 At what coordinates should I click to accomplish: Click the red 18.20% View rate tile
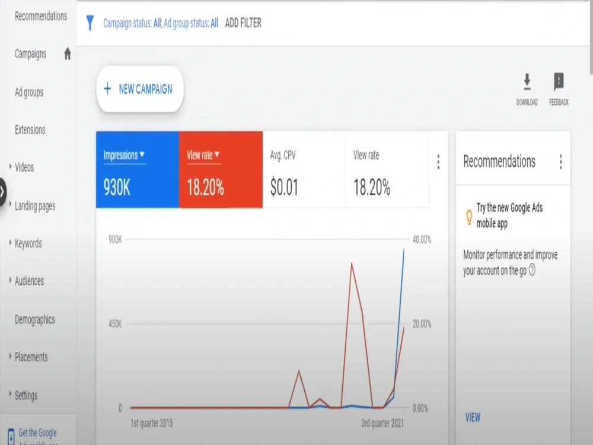click(x=221, y=170)
